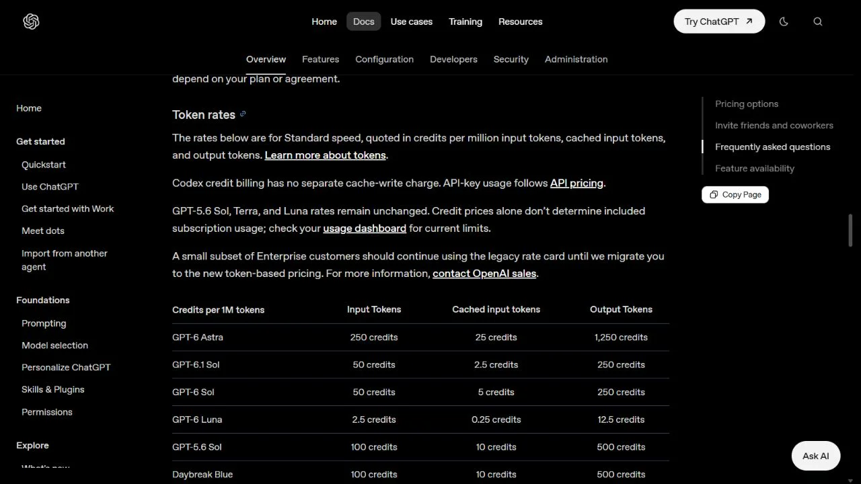Click the Try ChatGPT button
The image size is (861, 484).
[x=719, y=22]
